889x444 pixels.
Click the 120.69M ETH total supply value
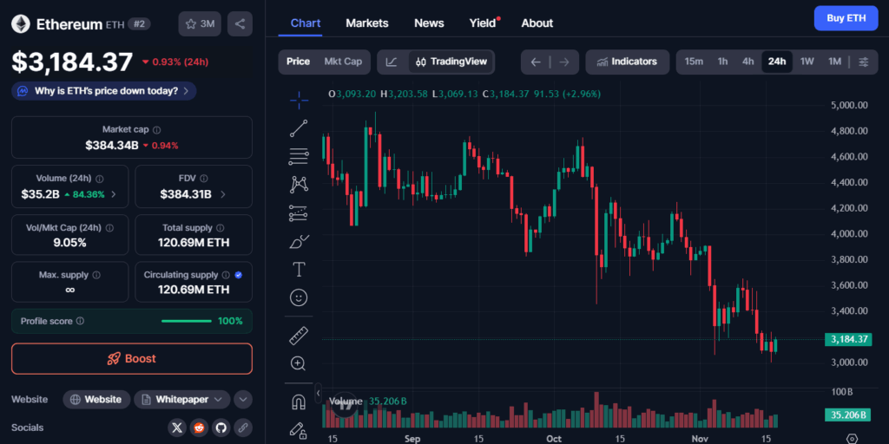point(194,243)
